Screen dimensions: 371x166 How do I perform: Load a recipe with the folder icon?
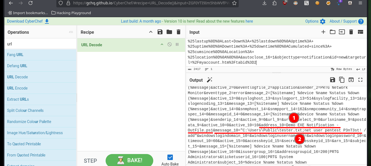(169, 32)
